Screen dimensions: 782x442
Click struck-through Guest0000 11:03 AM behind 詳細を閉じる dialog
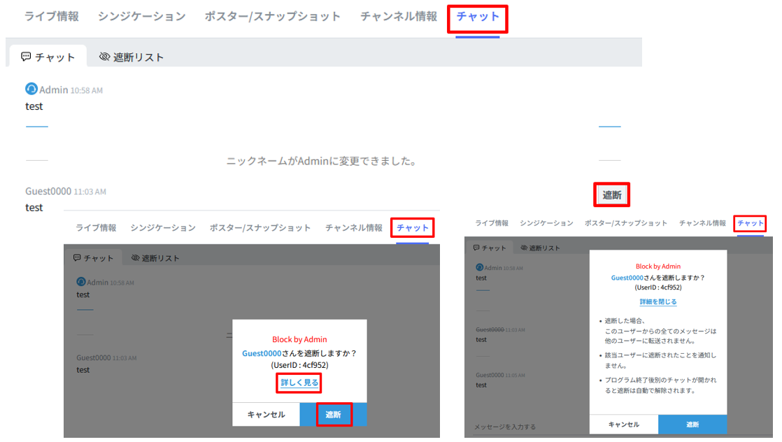click(500, 330)
